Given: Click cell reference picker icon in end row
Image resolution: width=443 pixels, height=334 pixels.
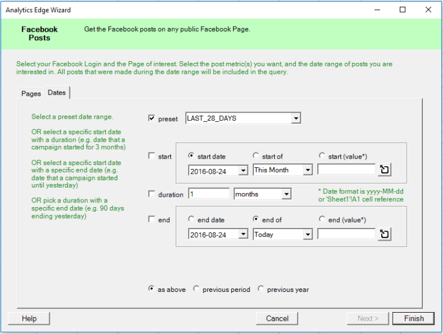Looking at the screenshot, I should pos(385,234).
